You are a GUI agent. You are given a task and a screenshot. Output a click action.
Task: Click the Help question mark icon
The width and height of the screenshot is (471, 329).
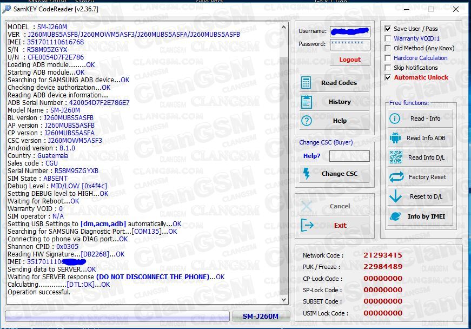[x=307, y=121]
